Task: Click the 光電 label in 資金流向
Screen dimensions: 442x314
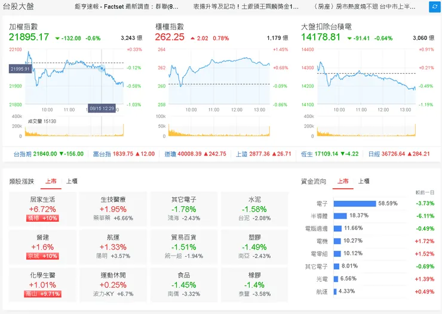Action: click(x=322, y=279)
